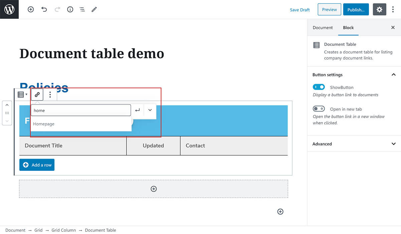Click the Undo arrow icon
401x234 pixels.
tap(44, 10)
